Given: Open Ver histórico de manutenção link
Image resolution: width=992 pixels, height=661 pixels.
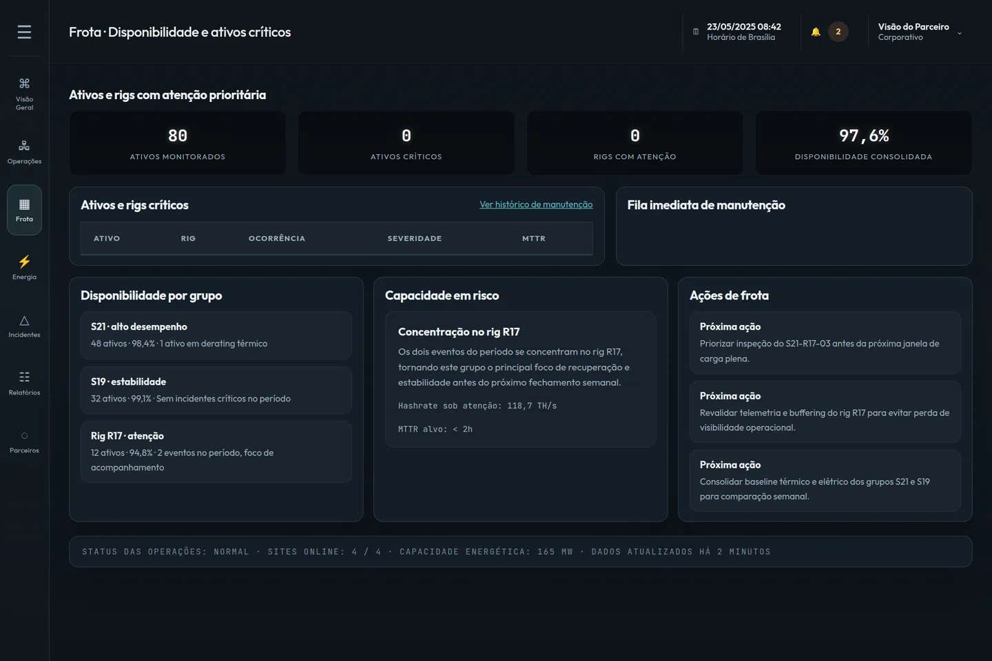Looking at the screenshot, I should pyautogui.click(x=536, y=204).
